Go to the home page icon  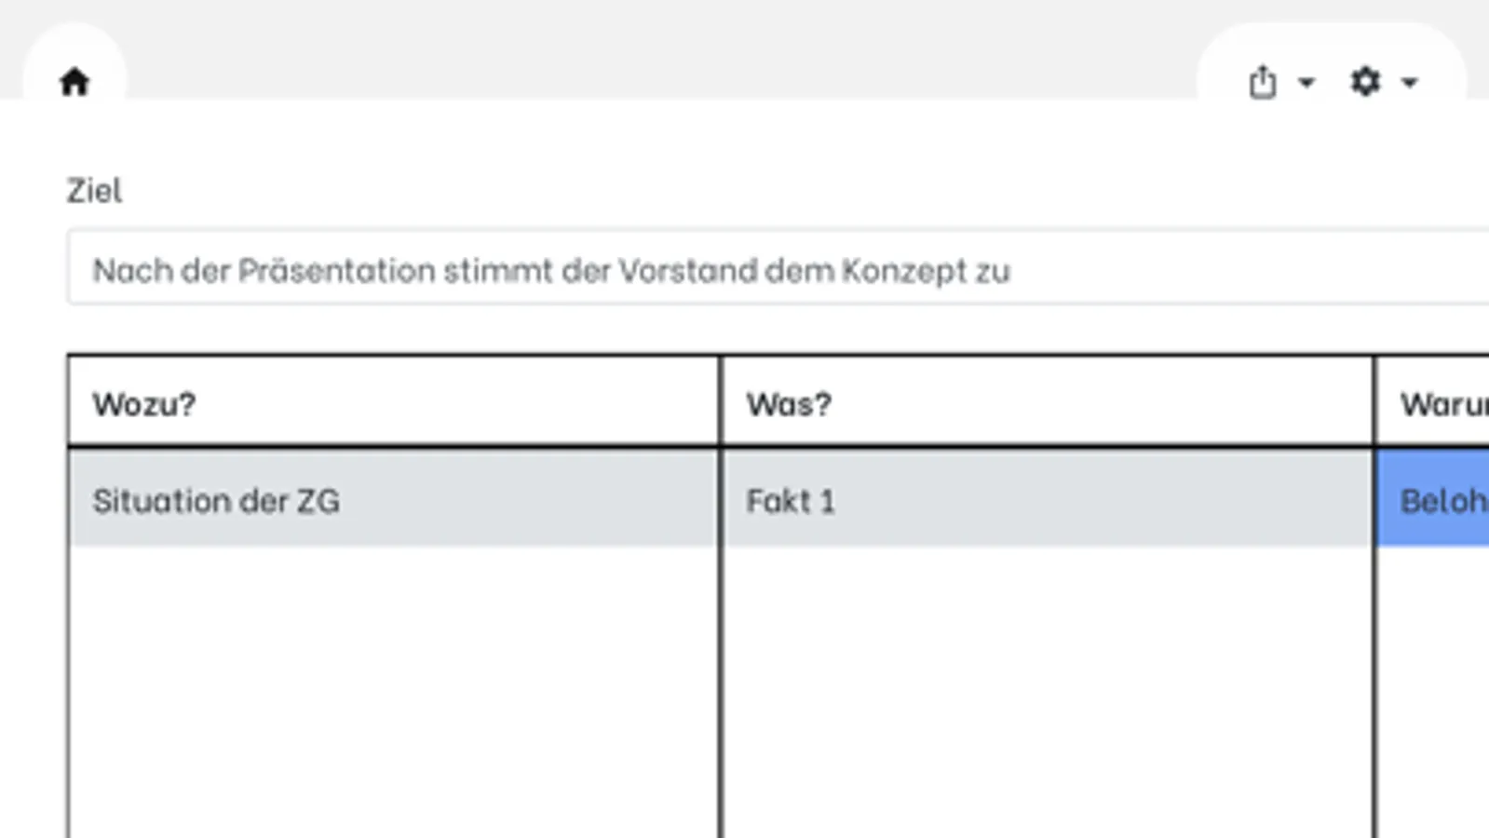pos(74,82)
